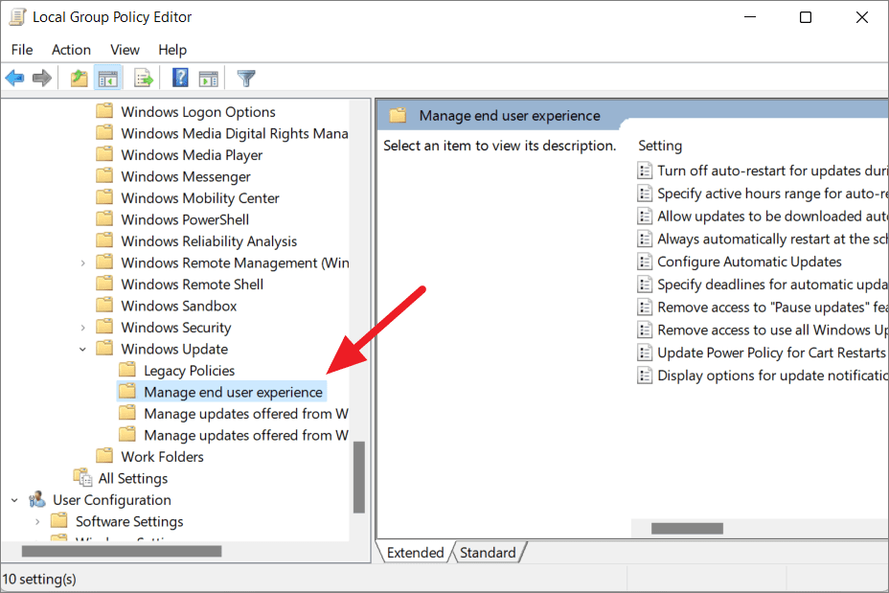This screenshot has height=593, width=889.
Task: Open Help with the question mark icon
Action: [180, 78]
